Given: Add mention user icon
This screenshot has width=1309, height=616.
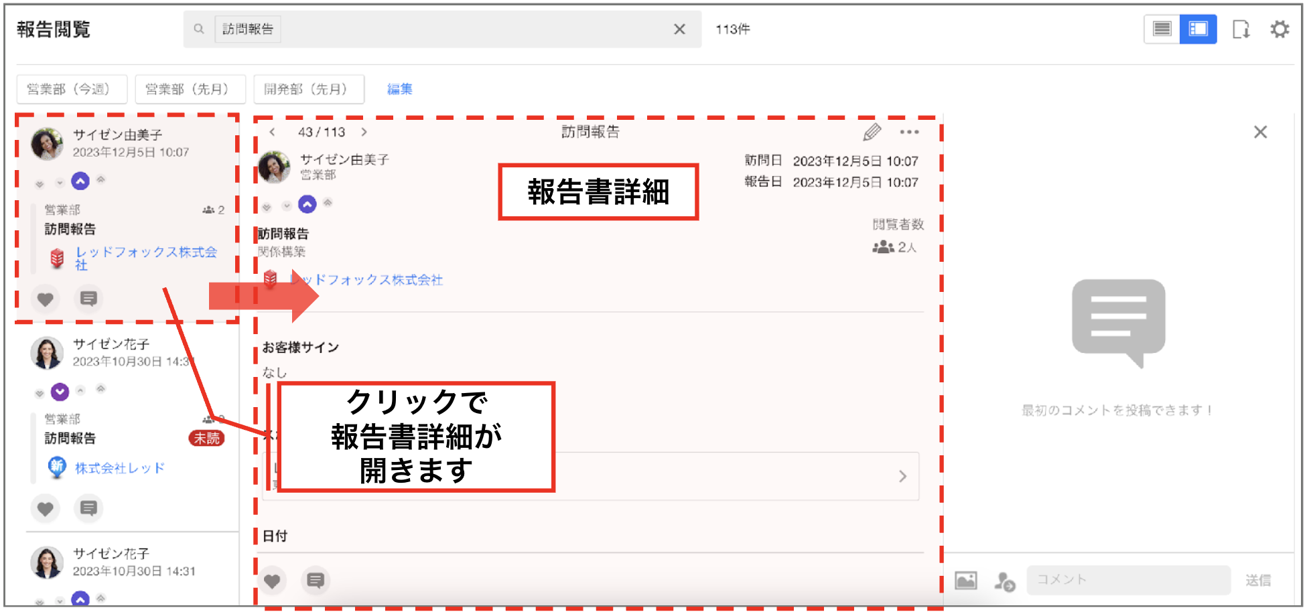Looking at the screenshot, I should click(1004, 581).
